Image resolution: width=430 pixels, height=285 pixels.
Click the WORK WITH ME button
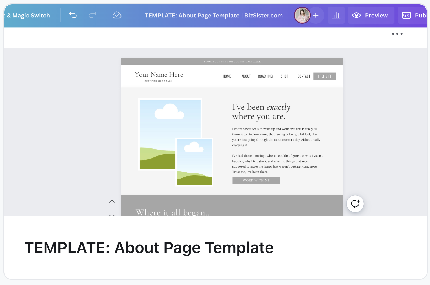coord(256,181)
